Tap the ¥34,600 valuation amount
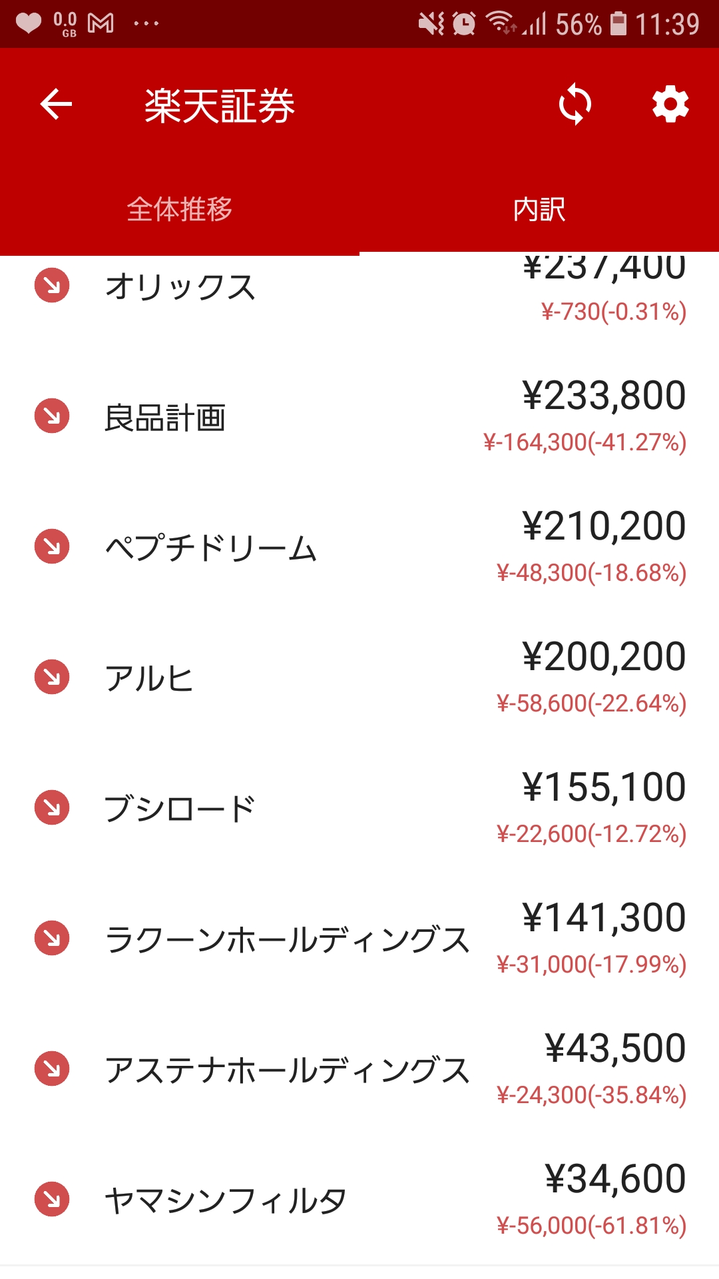This screenshot has width=719, height=1279. tap(615, 1179)
